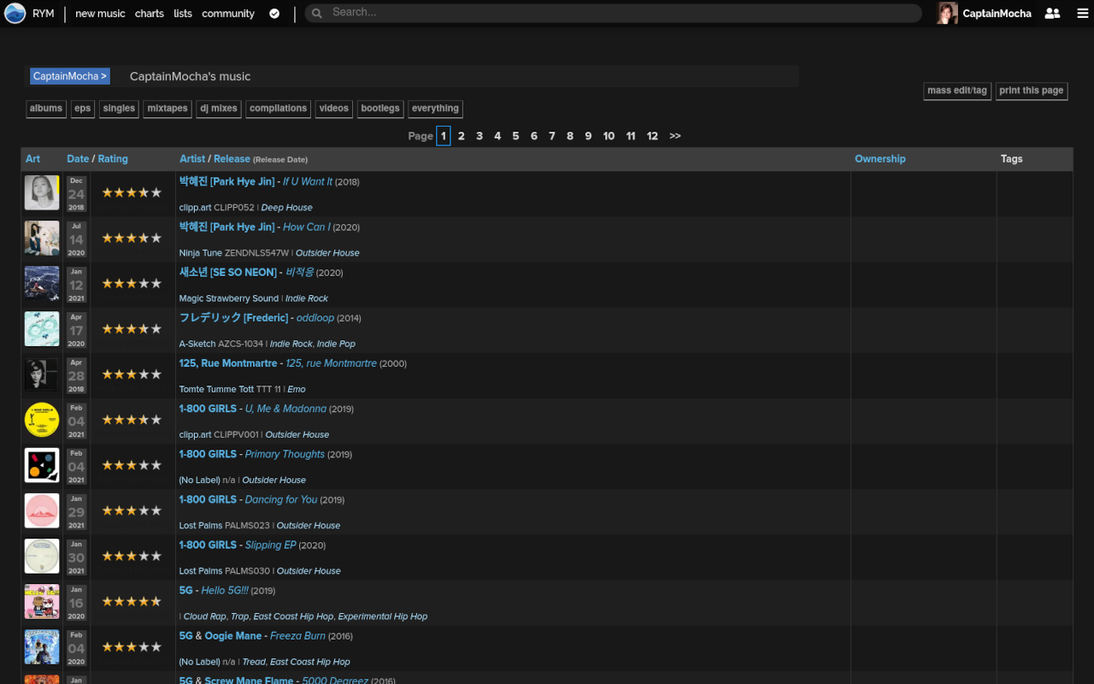The image size is (1094, 684).
Task: Open the hamburger menu icon
Action: coord(1083,14)
